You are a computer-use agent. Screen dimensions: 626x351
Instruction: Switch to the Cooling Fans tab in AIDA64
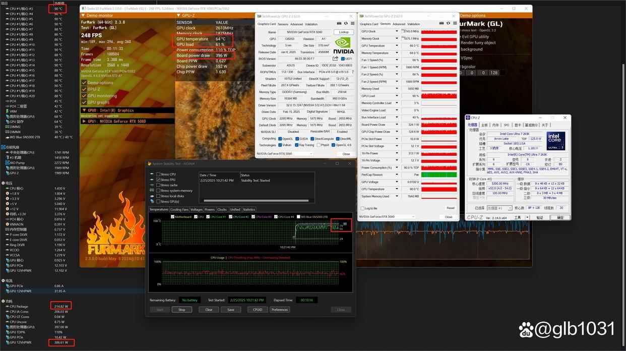point(180,209)
